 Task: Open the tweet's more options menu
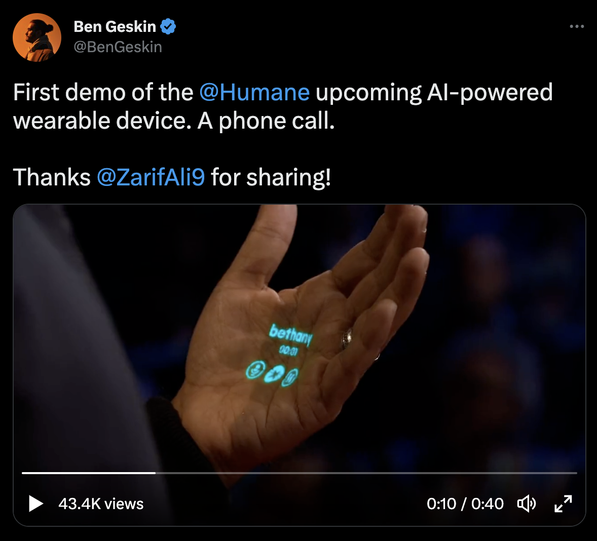click(577, 27)
